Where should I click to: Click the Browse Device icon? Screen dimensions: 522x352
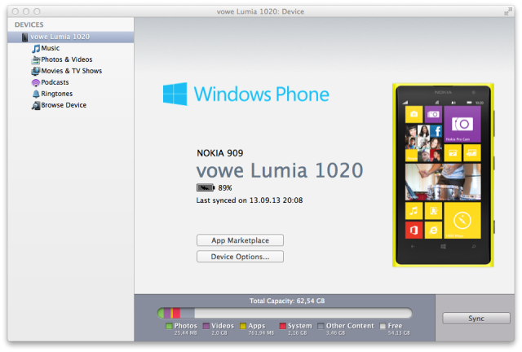[35, 105]
